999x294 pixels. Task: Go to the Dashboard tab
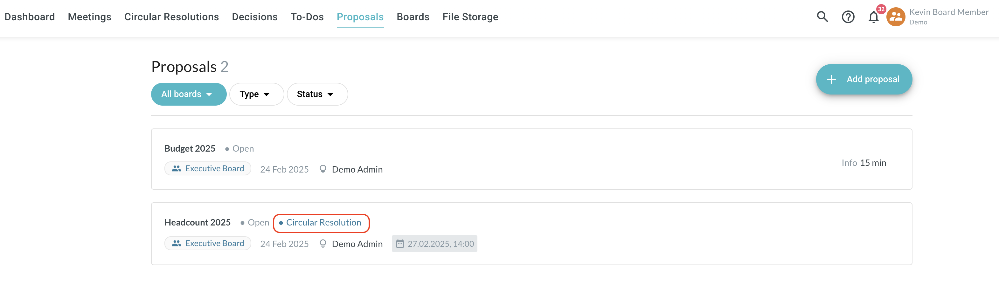pyautogui.click(x=30, y=17)
